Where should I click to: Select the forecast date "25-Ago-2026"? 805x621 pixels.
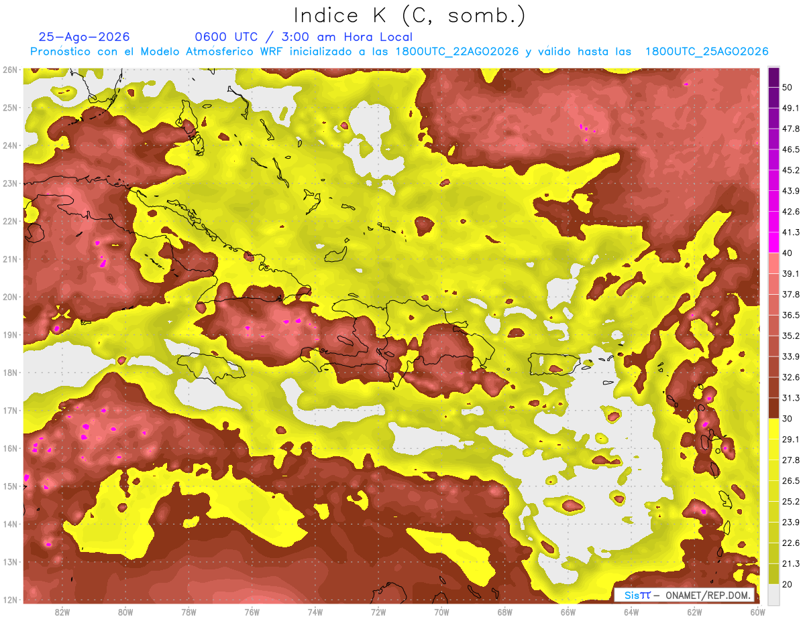point(85,37)
